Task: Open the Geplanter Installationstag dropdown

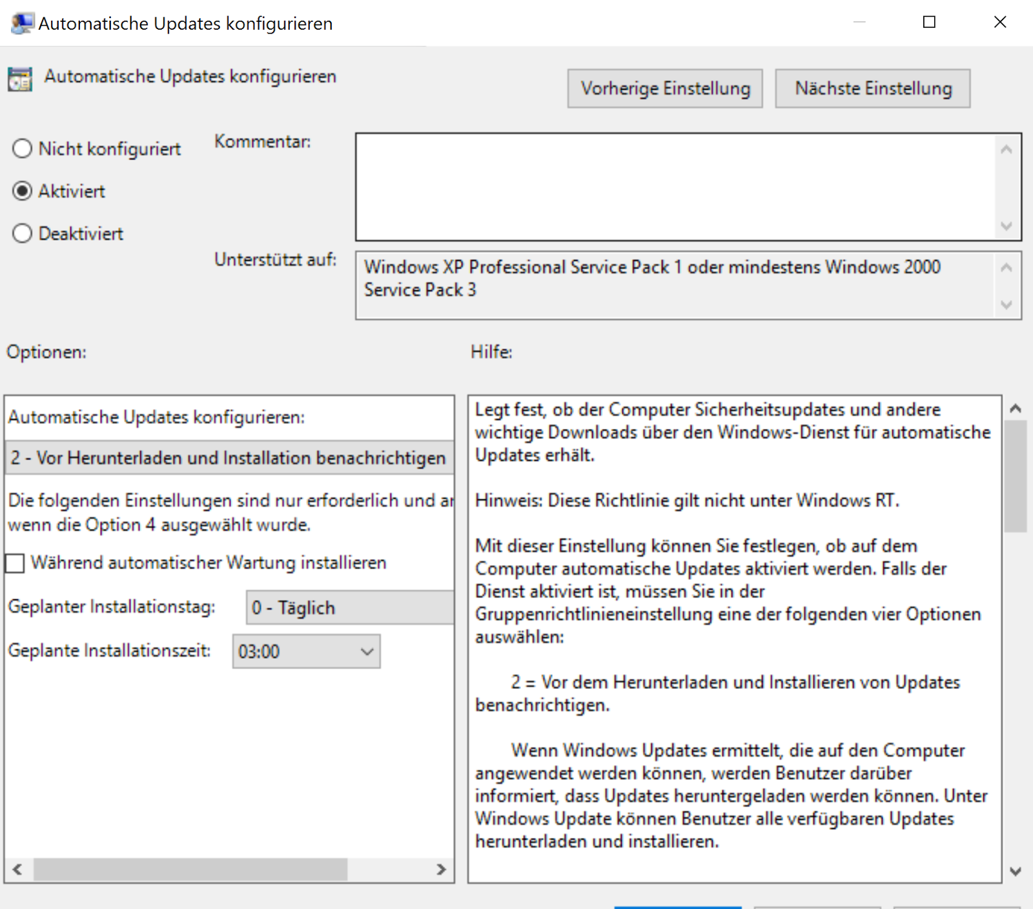Action: point(350,608)
